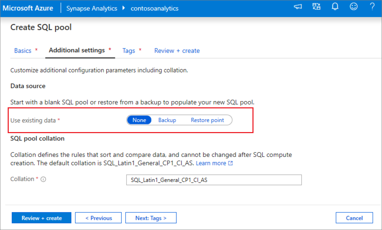Go home via the Microsoft Azure logo
This screenshot has width=382, height=230.
click(28, 8)
